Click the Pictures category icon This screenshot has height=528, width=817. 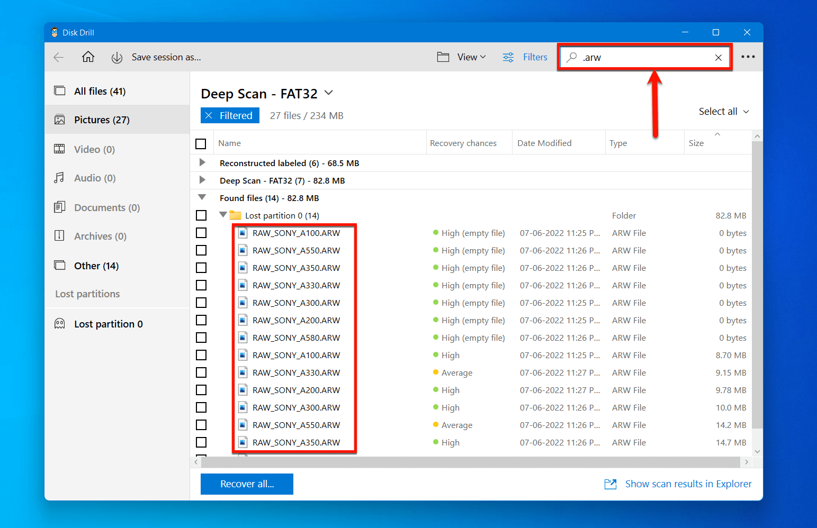60,120
